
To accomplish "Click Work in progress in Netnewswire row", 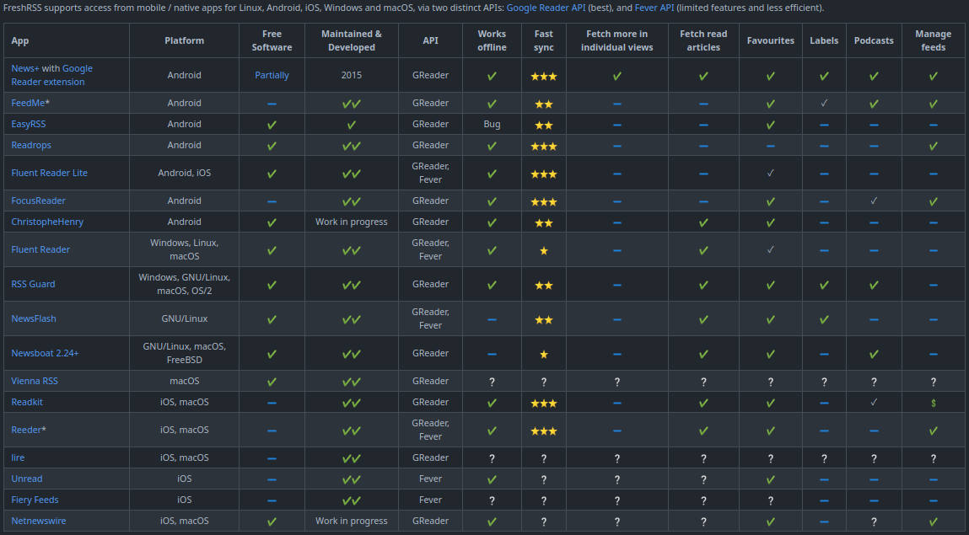I will [352, 520].
